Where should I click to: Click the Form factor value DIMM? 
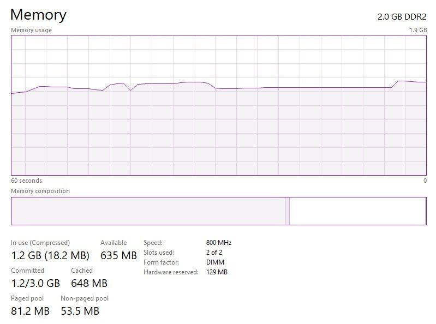click(216, 262)
